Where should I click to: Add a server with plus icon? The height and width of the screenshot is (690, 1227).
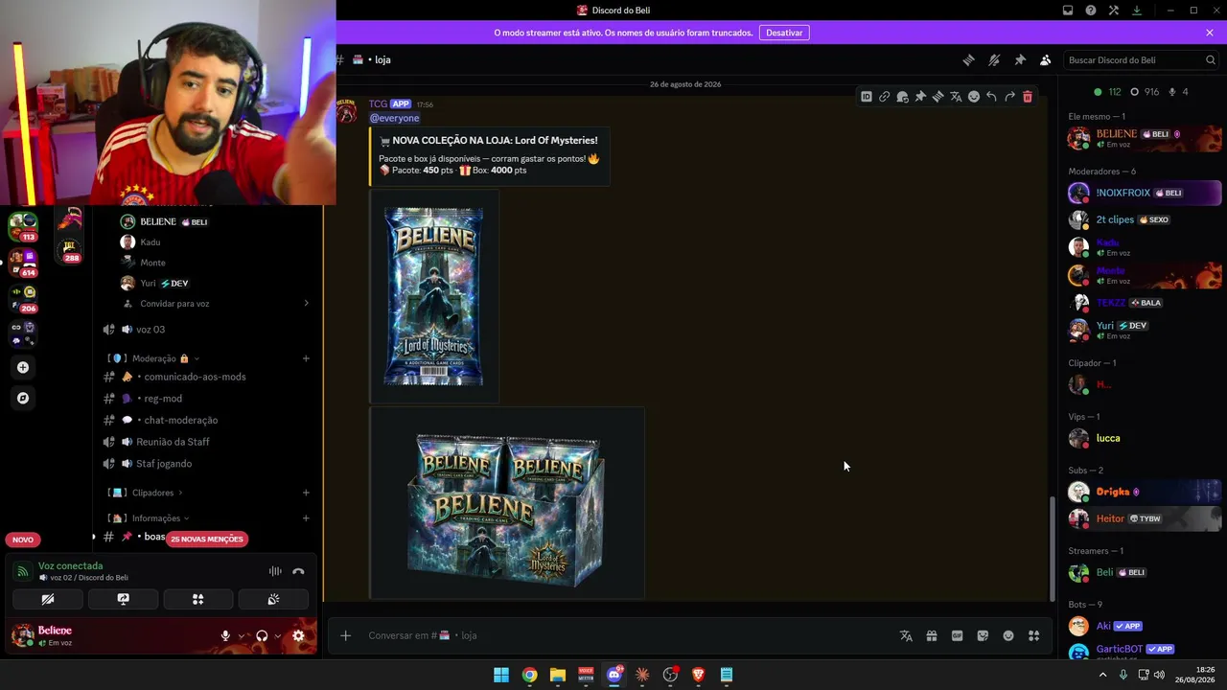tap(23, 367)
